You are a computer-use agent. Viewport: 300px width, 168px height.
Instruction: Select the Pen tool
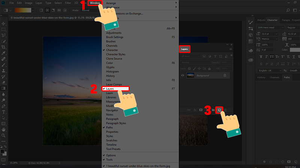point(3,106)
